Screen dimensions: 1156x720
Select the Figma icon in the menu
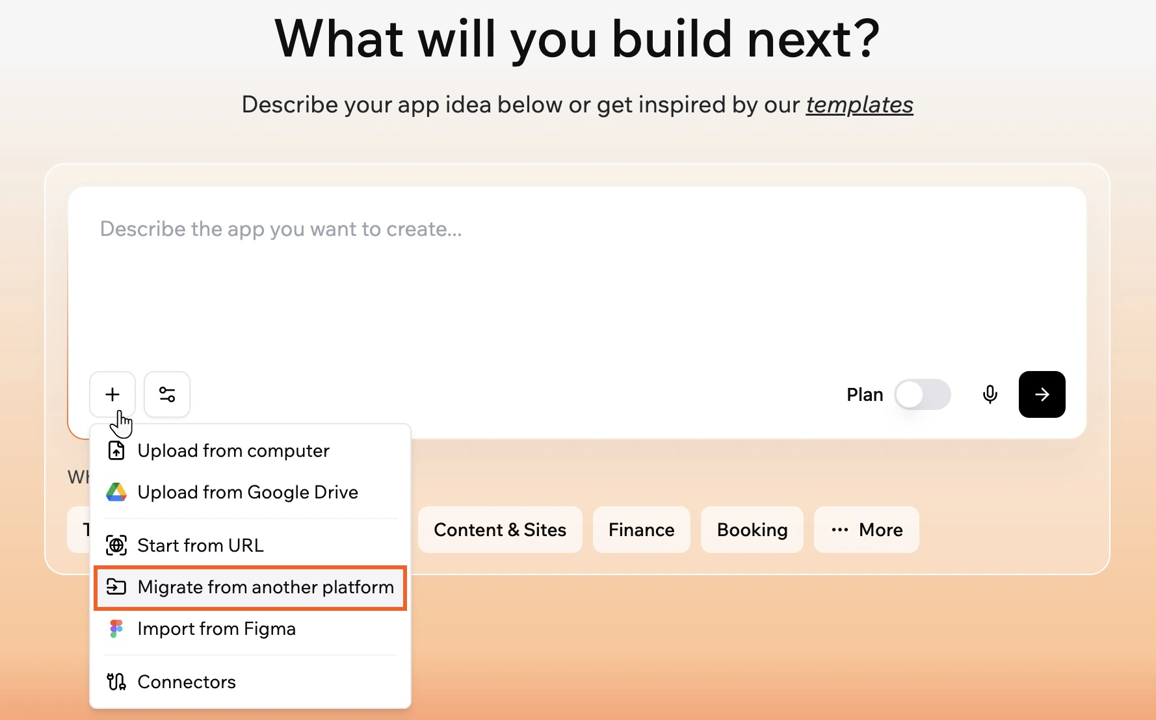tap(116, 628)
